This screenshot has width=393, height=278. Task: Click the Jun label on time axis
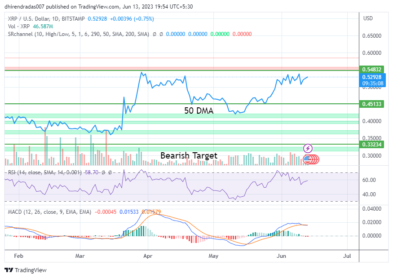pos(281,256)
